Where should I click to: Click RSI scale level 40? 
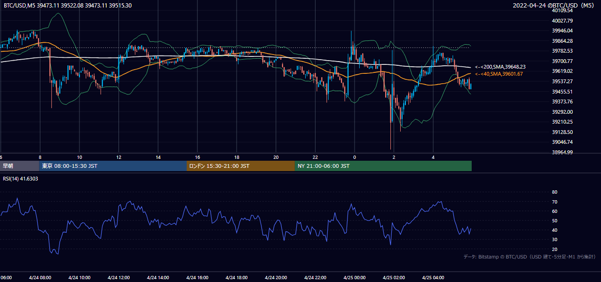pos(555,230)
